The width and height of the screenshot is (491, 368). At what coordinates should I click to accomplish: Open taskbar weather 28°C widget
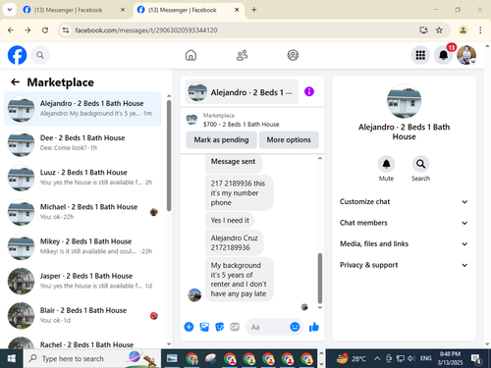352,358
